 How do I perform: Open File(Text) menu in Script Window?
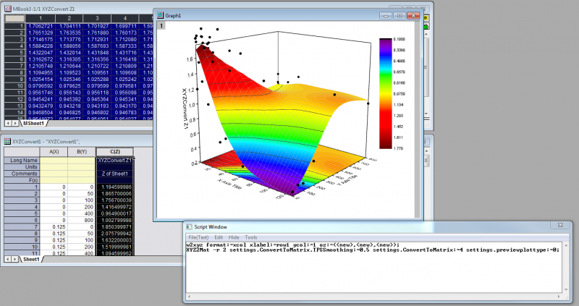[198, 237]
